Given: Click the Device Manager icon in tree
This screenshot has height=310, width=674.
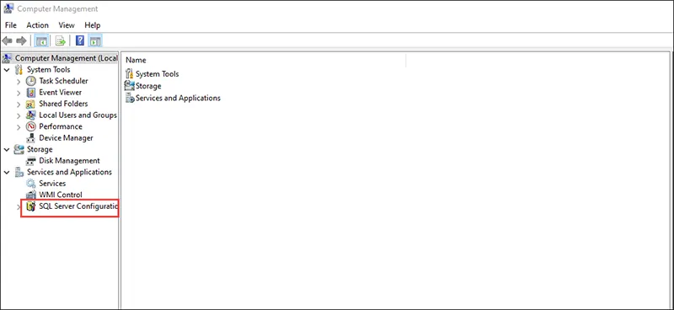Looking at the screenshot, I should point(30,138).
